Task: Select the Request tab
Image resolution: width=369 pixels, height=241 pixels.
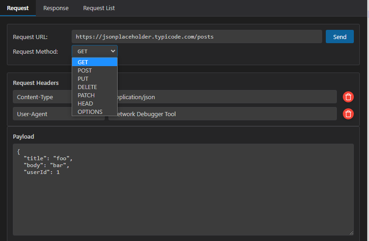Action: 18,8
